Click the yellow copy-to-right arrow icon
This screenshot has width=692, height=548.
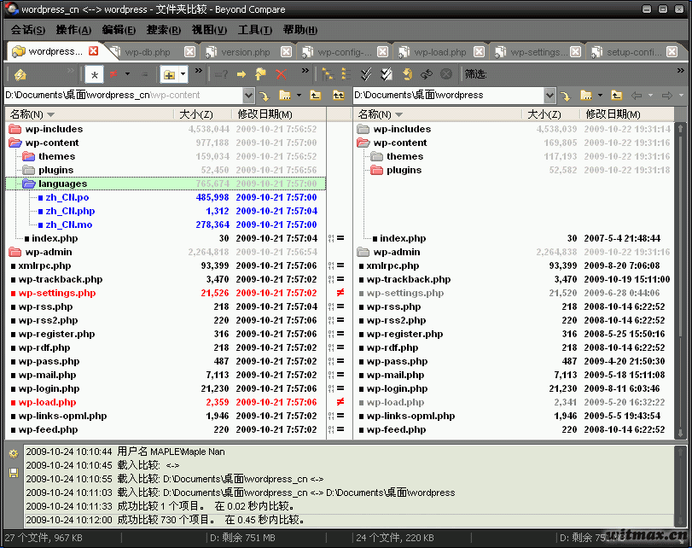(x=241, y=74)
